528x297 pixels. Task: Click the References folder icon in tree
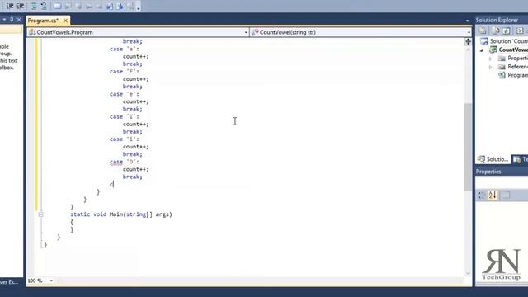(x=502, y=67)
